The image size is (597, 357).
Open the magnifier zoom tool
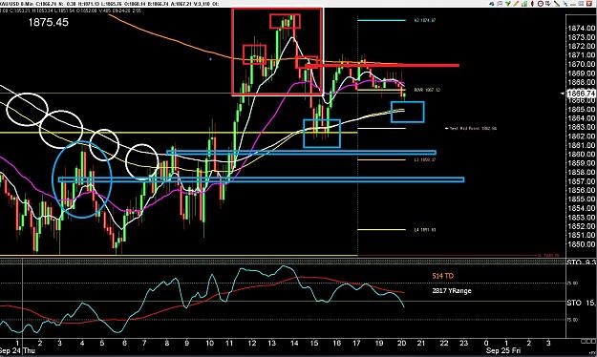500,4
